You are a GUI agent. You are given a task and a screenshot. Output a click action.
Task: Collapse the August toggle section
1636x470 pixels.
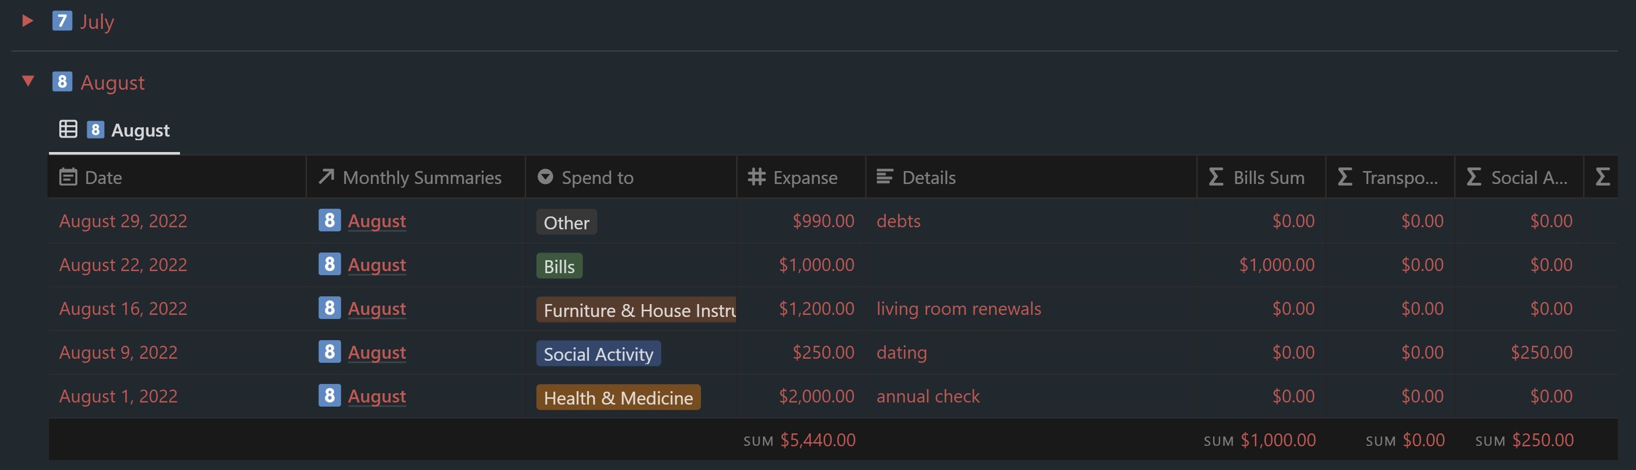(x=27, y=81)
